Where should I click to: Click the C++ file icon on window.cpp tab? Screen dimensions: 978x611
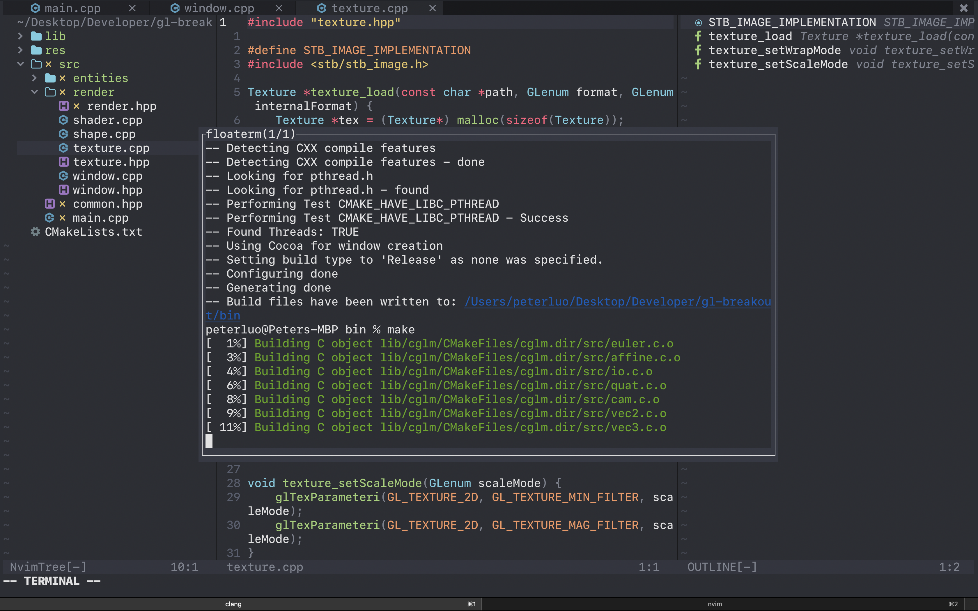[x=175, y=8]
